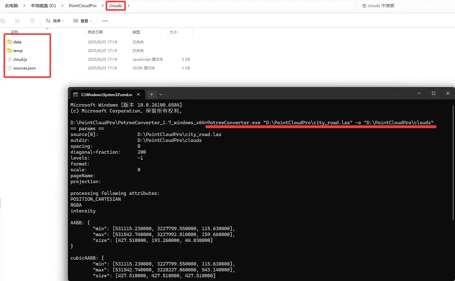Select the cloud.js JavaScript file

[x=20, y=59]
